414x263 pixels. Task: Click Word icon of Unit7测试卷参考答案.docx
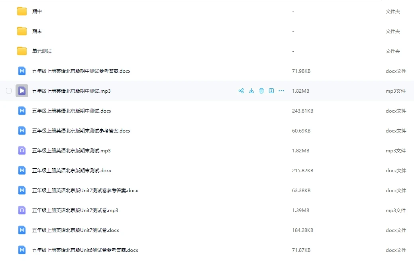[x=22, y=190]
